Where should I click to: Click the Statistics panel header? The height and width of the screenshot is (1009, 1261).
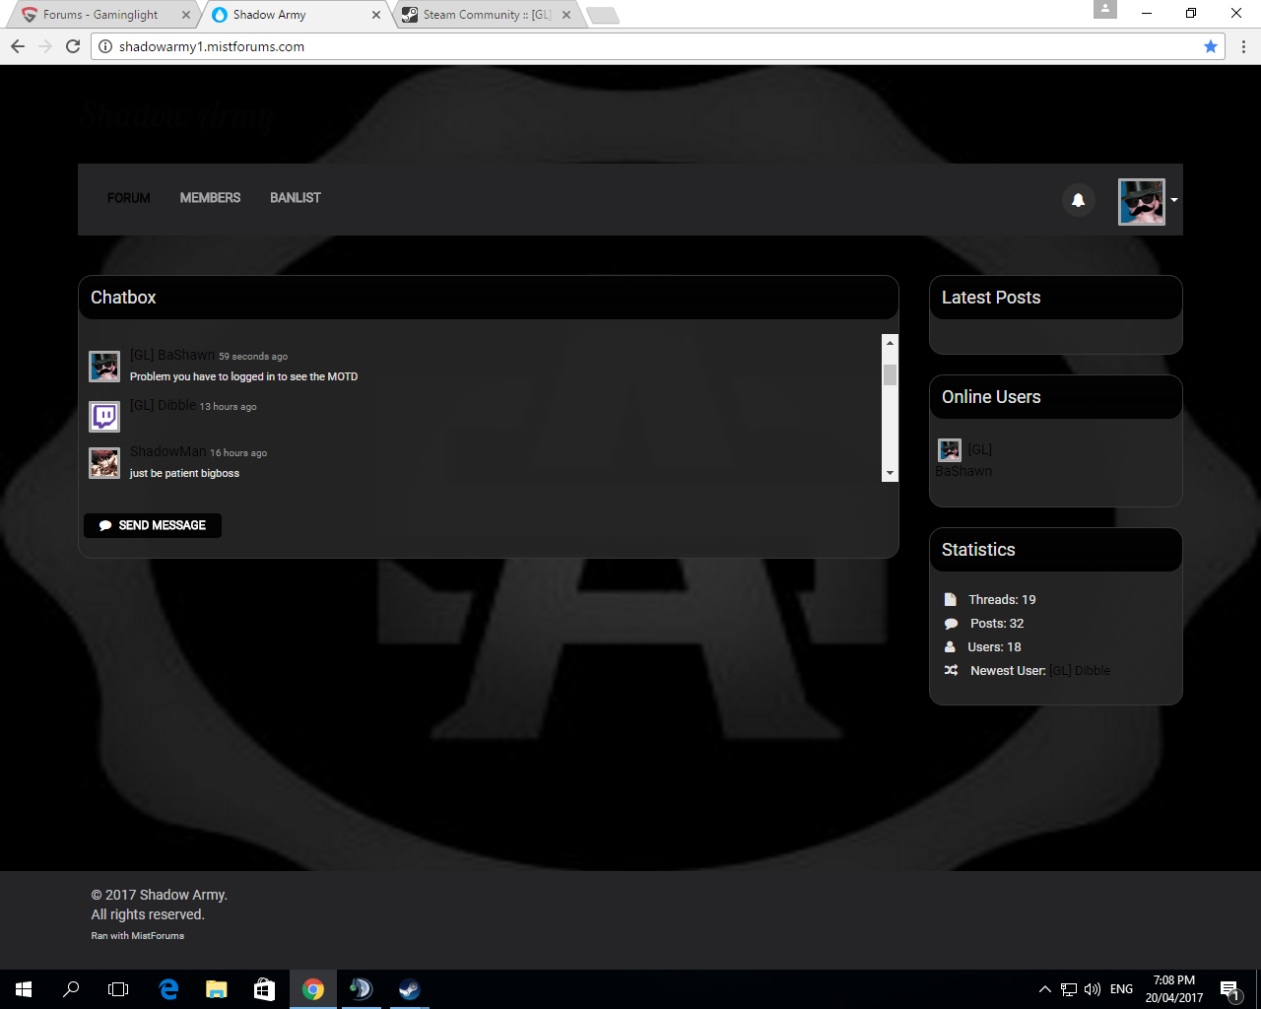click(x=1056, y=550)
